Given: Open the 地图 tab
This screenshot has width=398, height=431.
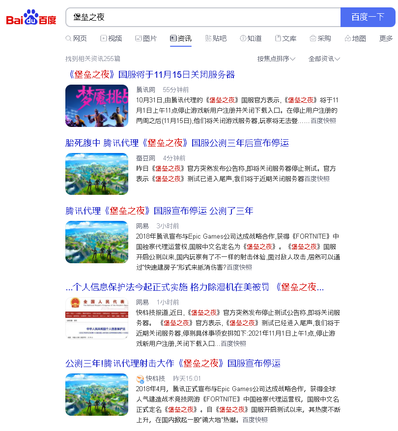Looking at the screenshot, I should [355, 38].
